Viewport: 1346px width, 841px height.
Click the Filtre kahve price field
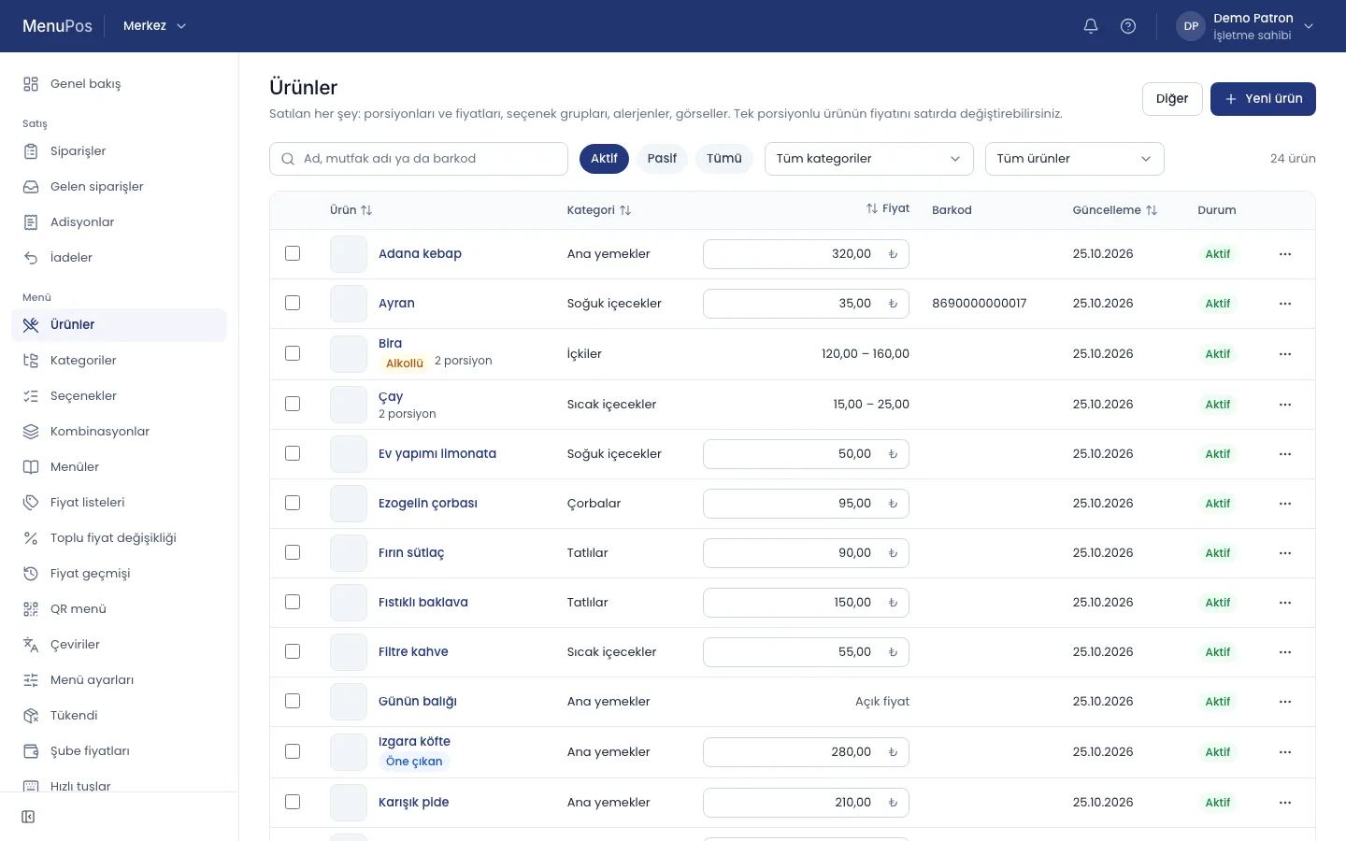pos(806,652)
